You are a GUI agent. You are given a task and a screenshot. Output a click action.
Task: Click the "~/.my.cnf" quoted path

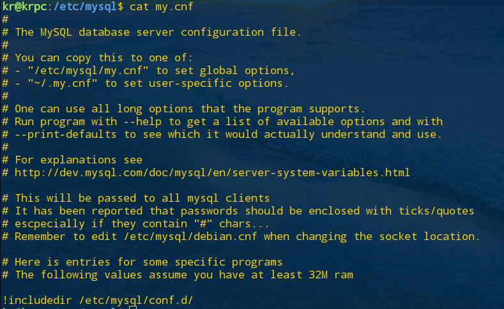pos(63,84)
